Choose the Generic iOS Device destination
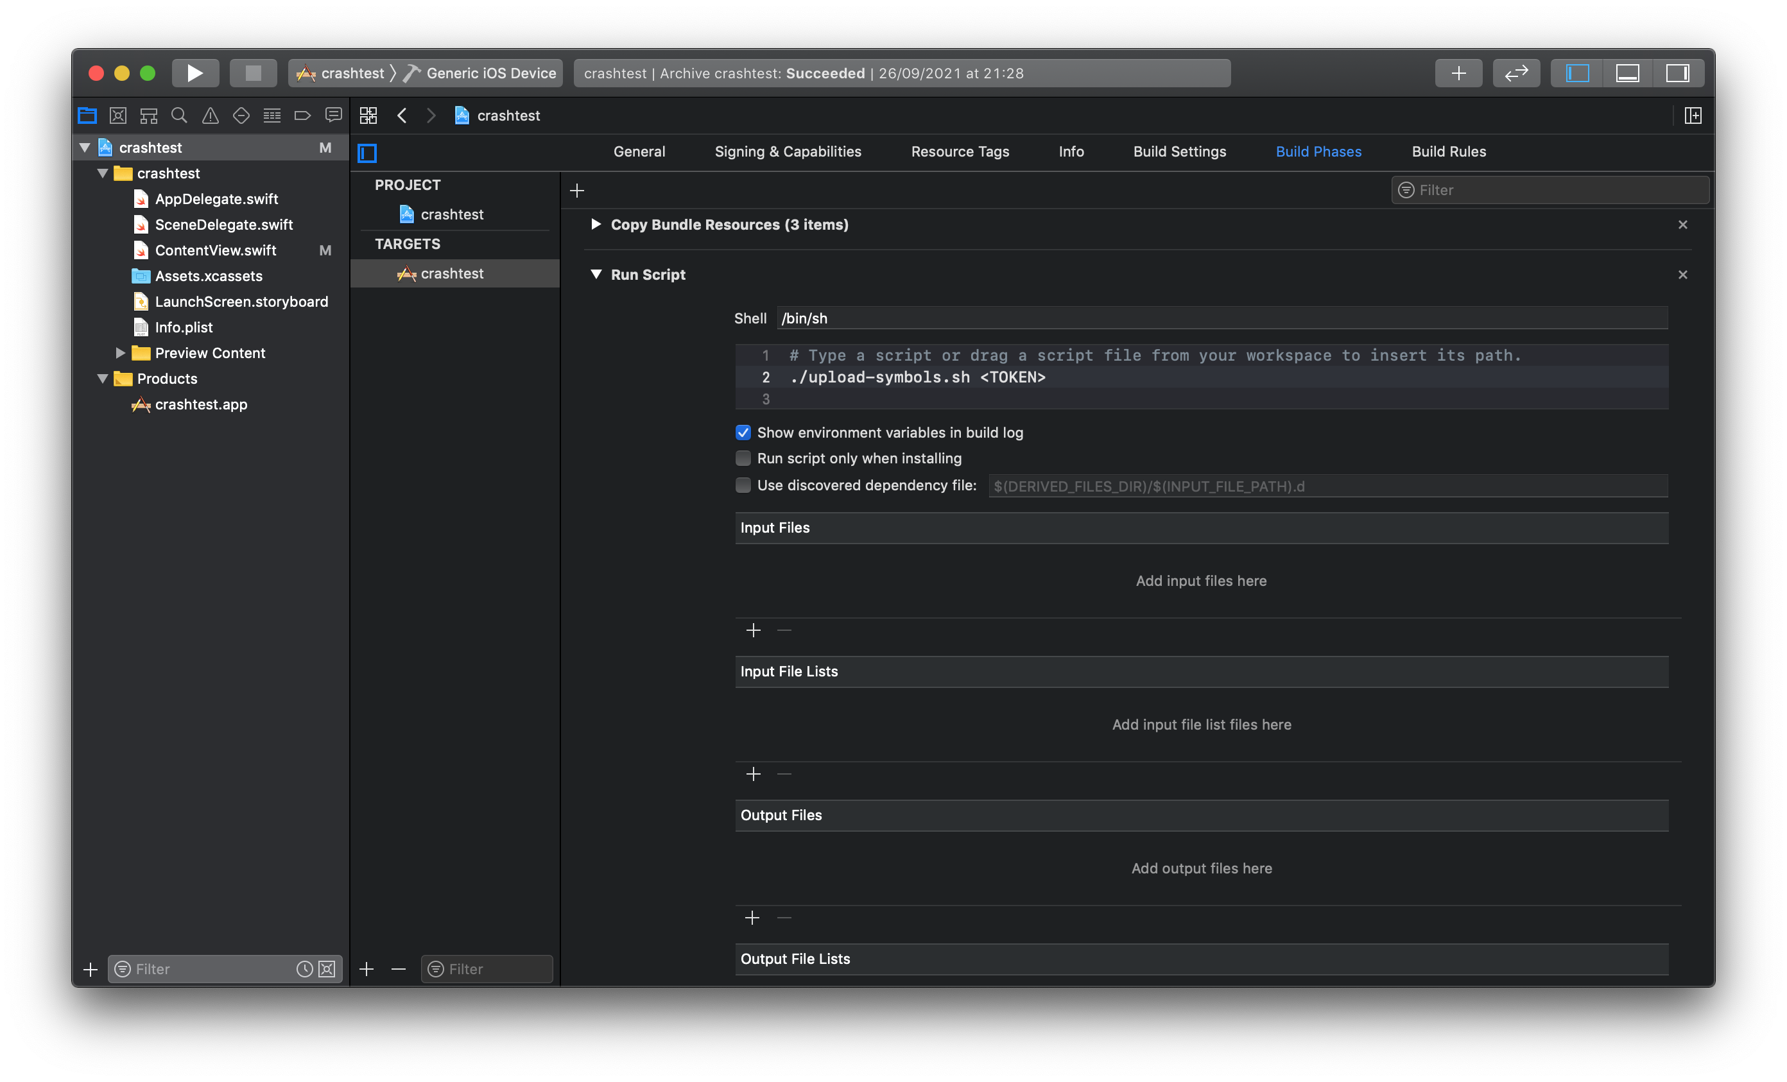 481,73
